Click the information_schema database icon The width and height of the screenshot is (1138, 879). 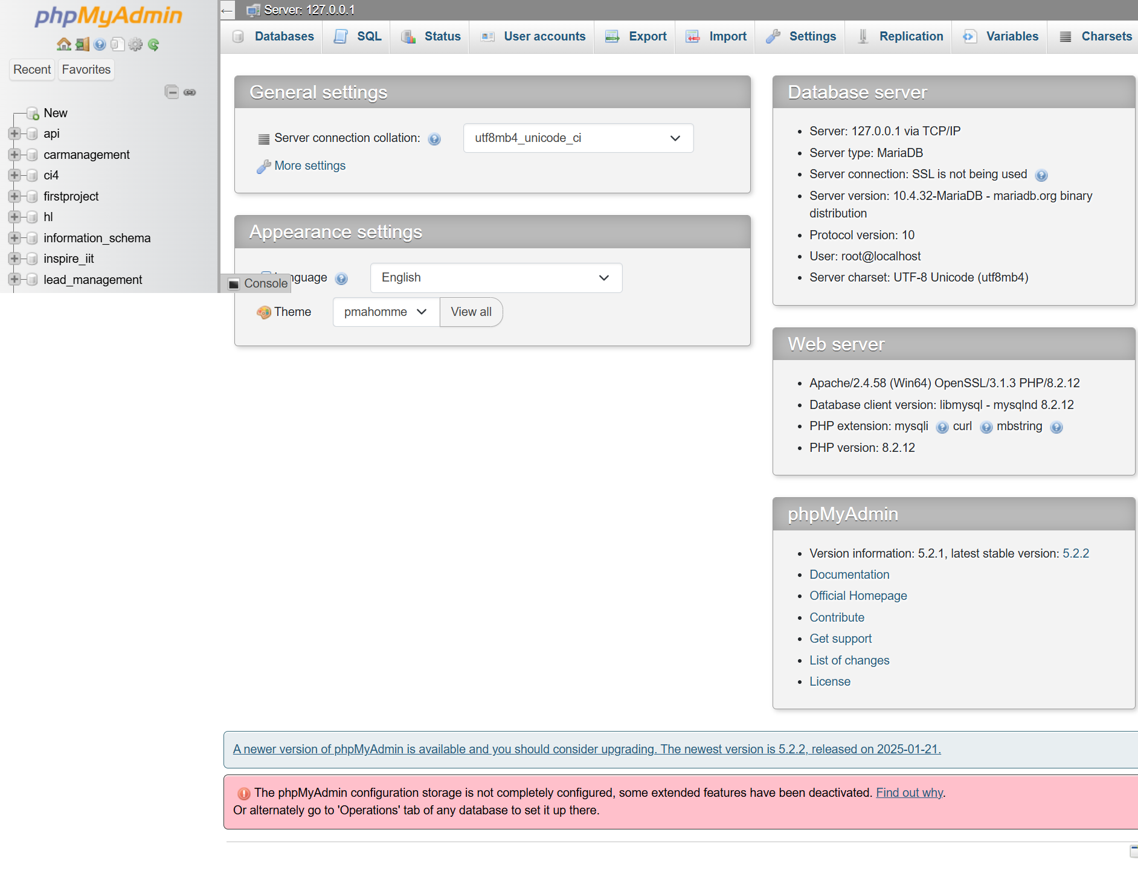tap(32, 238)
